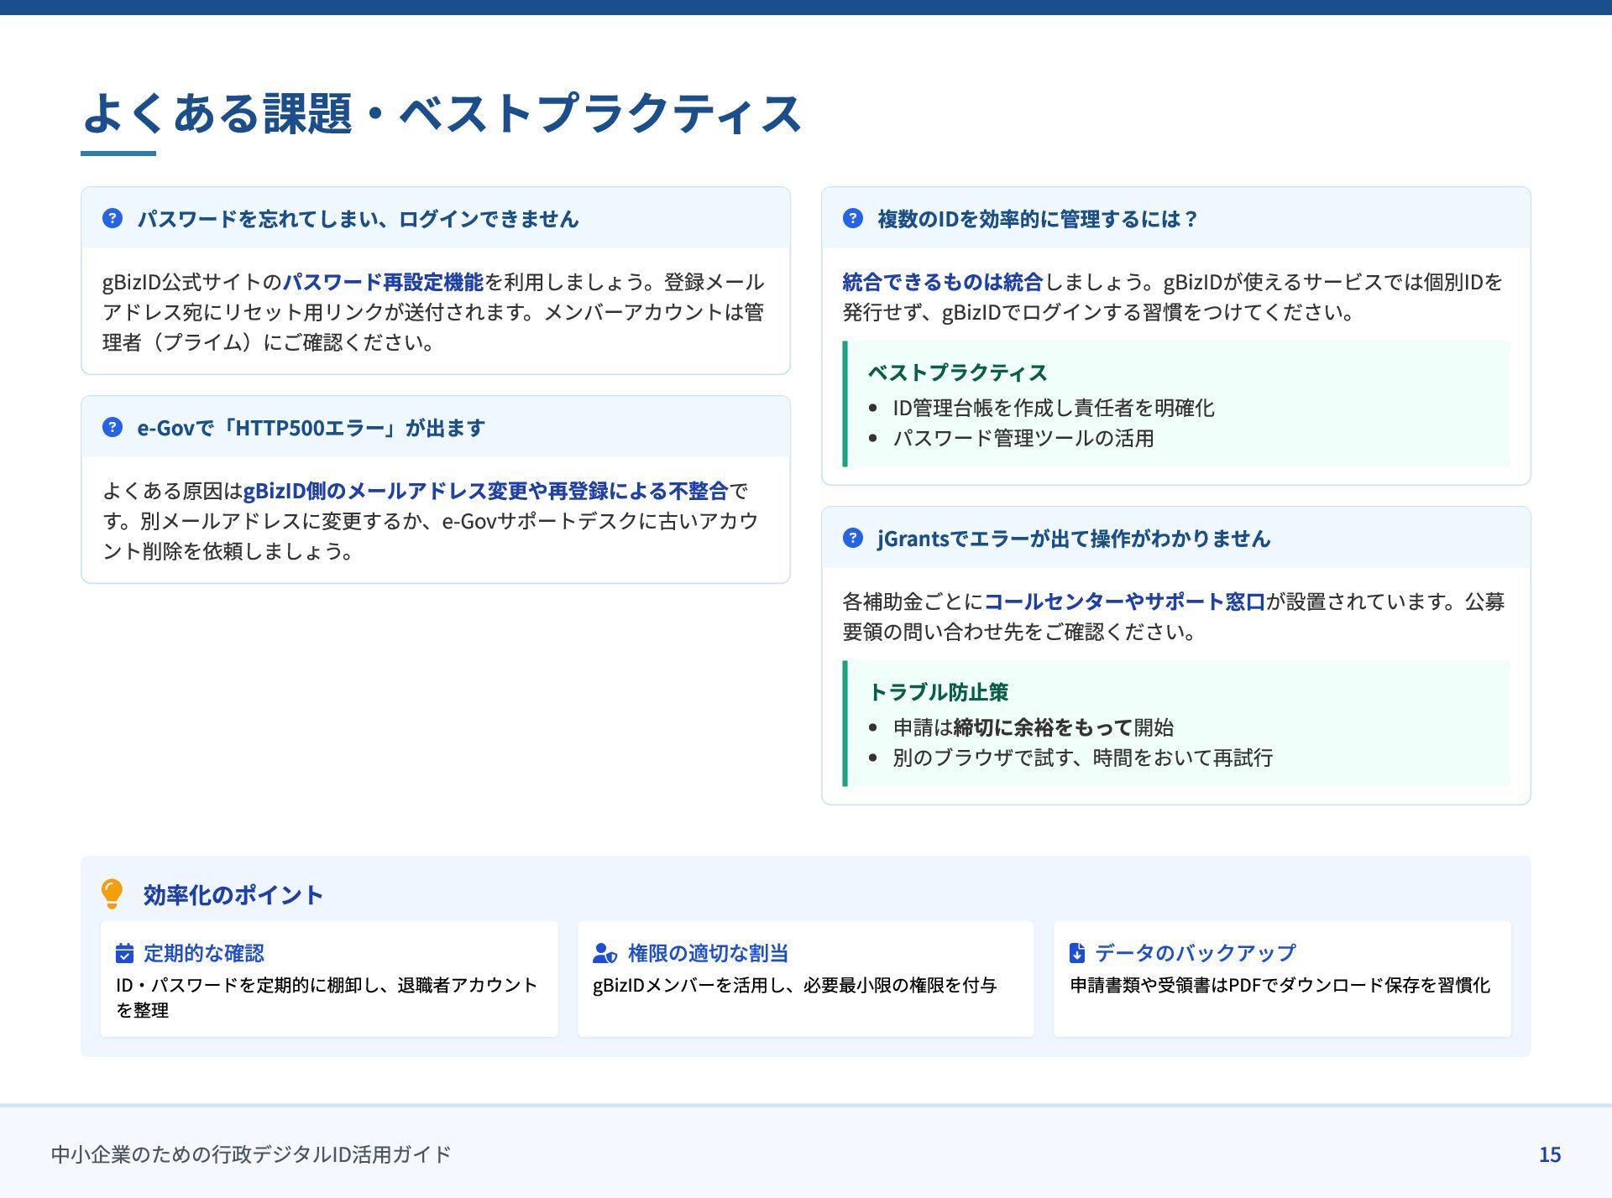Click 統合できるものは統合 highlighted text
Screen dimensions: 1612x1198
tap(943, 281)
